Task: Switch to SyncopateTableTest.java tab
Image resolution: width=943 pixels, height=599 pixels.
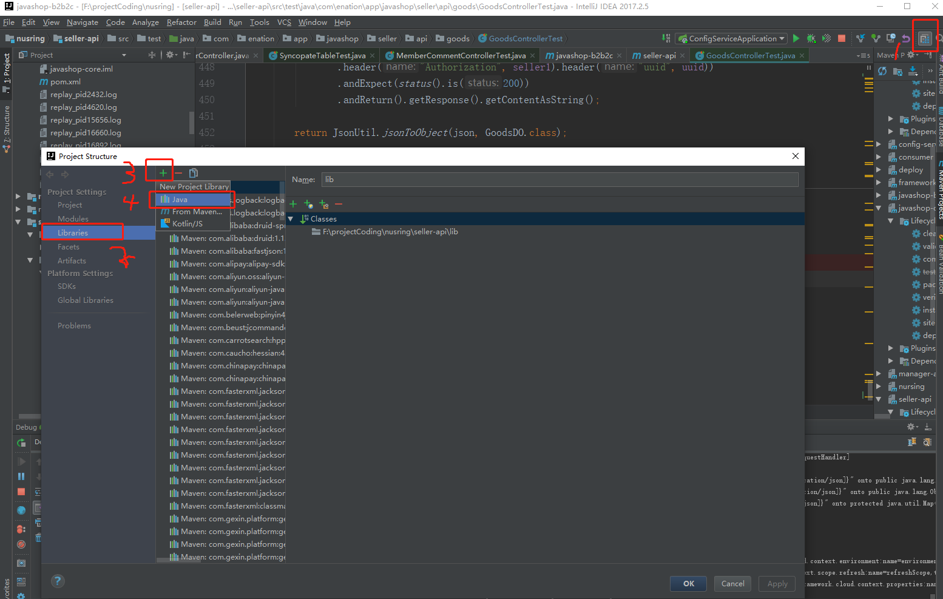Action: 322,55
